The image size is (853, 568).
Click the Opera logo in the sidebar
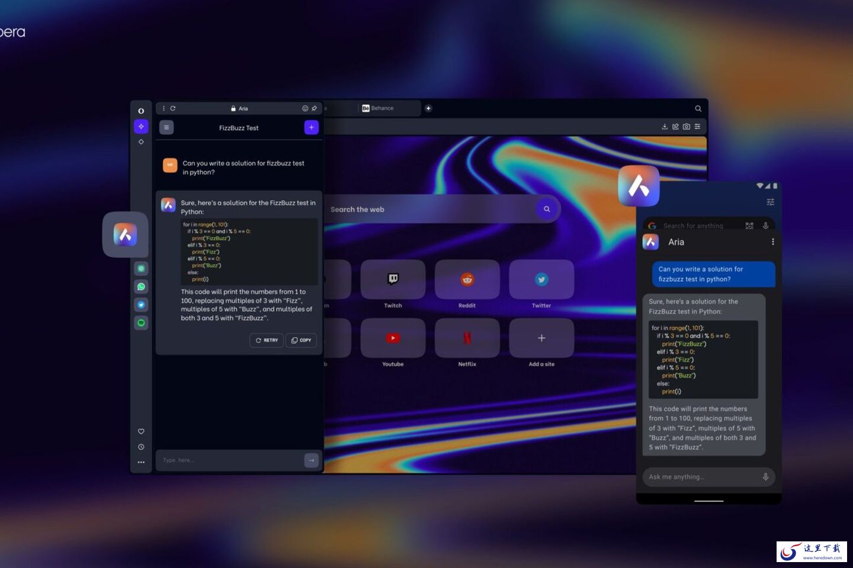click(x=141, y=111)
